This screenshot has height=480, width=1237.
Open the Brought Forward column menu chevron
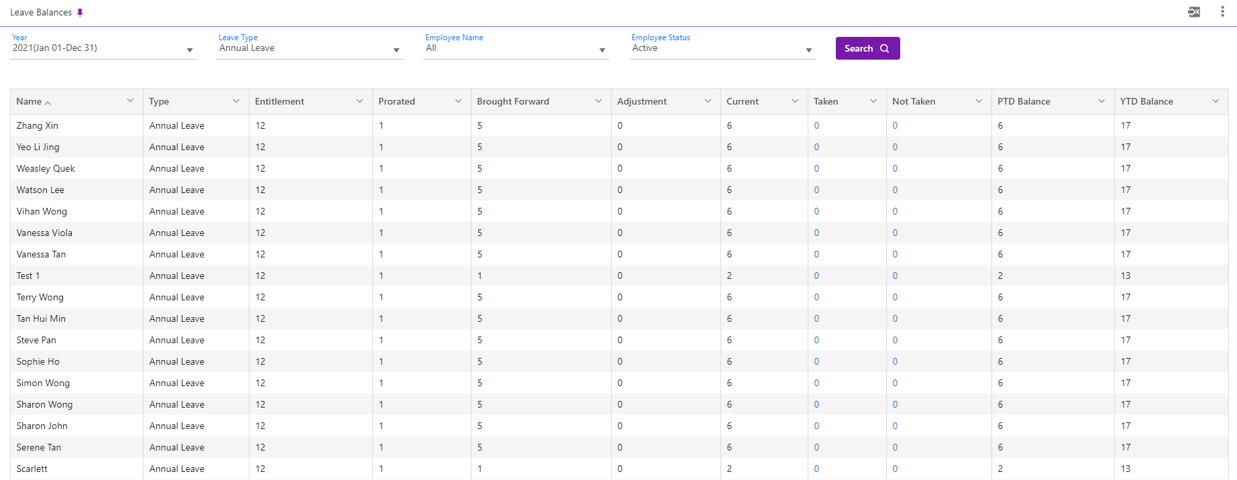click(x=598, y=101)
